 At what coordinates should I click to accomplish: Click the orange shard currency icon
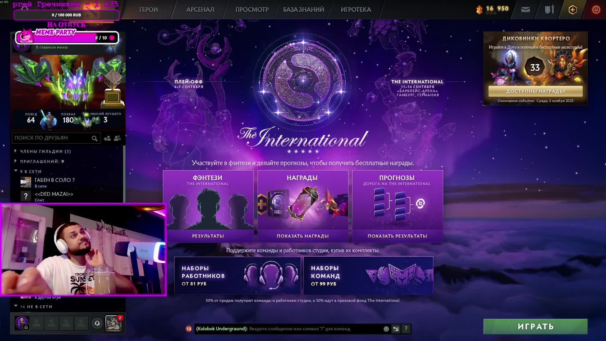[x=479, y=9]
